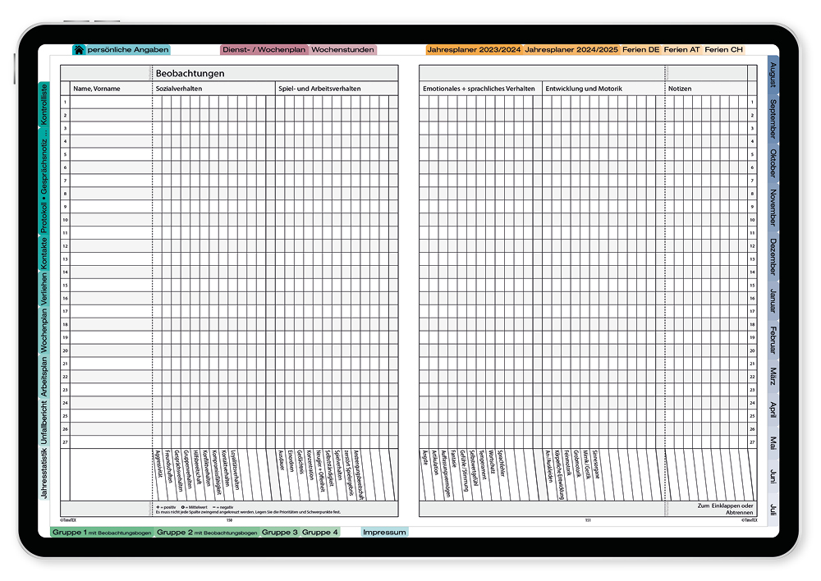Click the Name, Vorname column header
This screenshot has width=821, height=581.
tap(97, 89)
